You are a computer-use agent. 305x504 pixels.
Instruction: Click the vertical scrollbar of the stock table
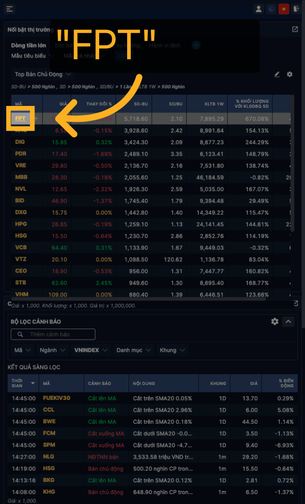coord(292,163)
